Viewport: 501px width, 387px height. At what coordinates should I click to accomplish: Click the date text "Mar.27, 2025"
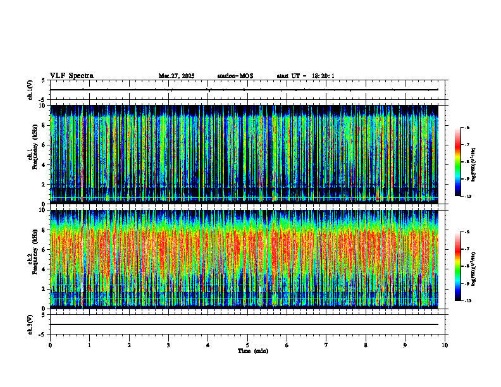pos(176,76)
